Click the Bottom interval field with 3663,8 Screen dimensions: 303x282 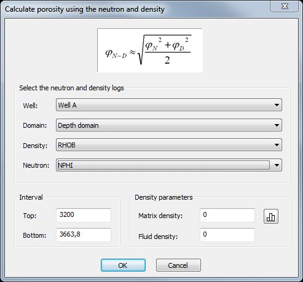(84, 235)
